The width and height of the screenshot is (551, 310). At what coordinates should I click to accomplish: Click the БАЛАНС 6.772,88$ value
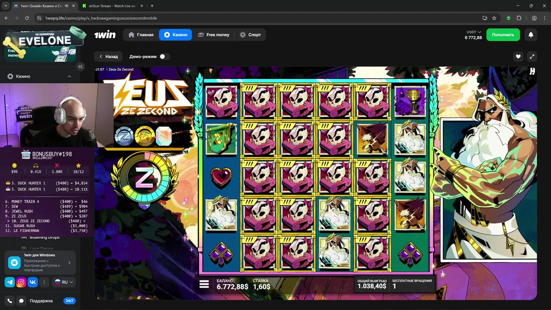click(x=232, y=284)
